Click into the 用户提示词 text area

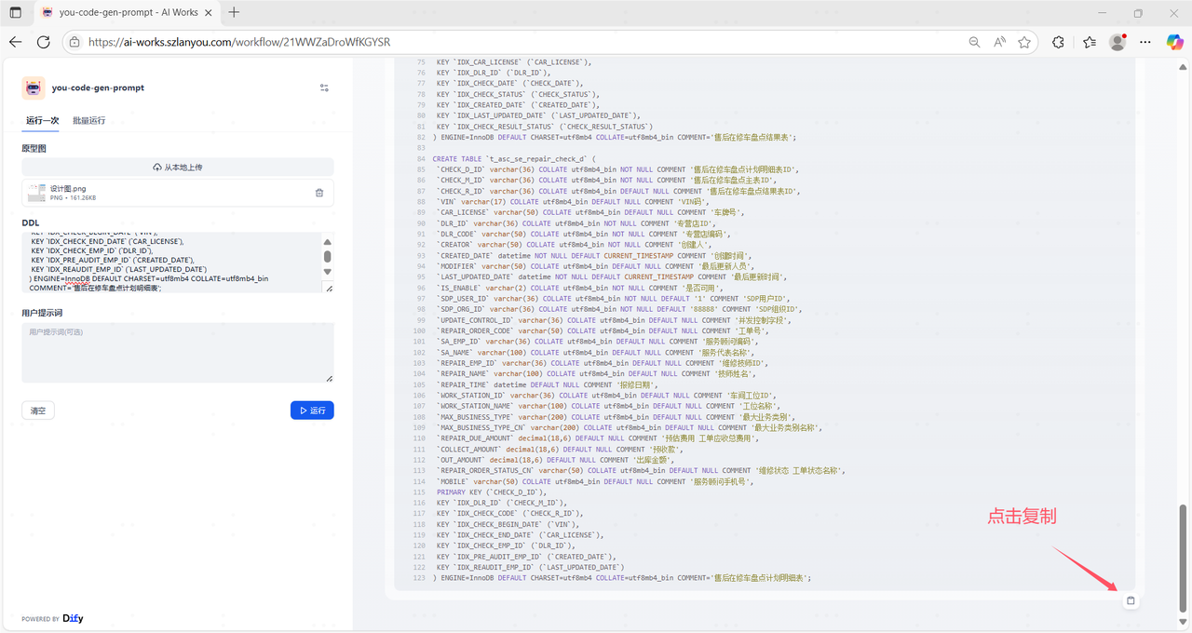click(x=178, y=353)
